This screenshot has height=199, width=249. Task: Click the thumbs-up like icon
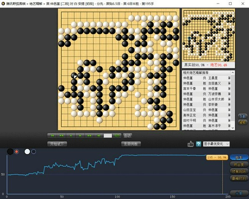click(x=191, y=144)
